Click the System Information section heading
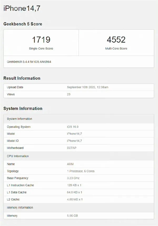The height and width of the screenshot is (226, 158). coord(23,109)
